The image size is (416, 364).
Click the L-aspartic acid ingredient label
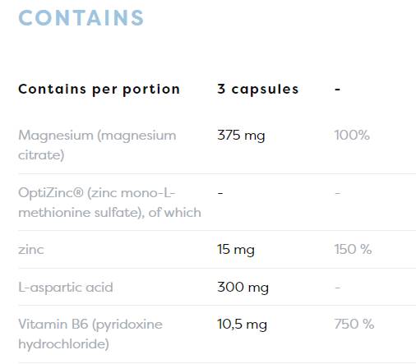(x=66, y=288)
